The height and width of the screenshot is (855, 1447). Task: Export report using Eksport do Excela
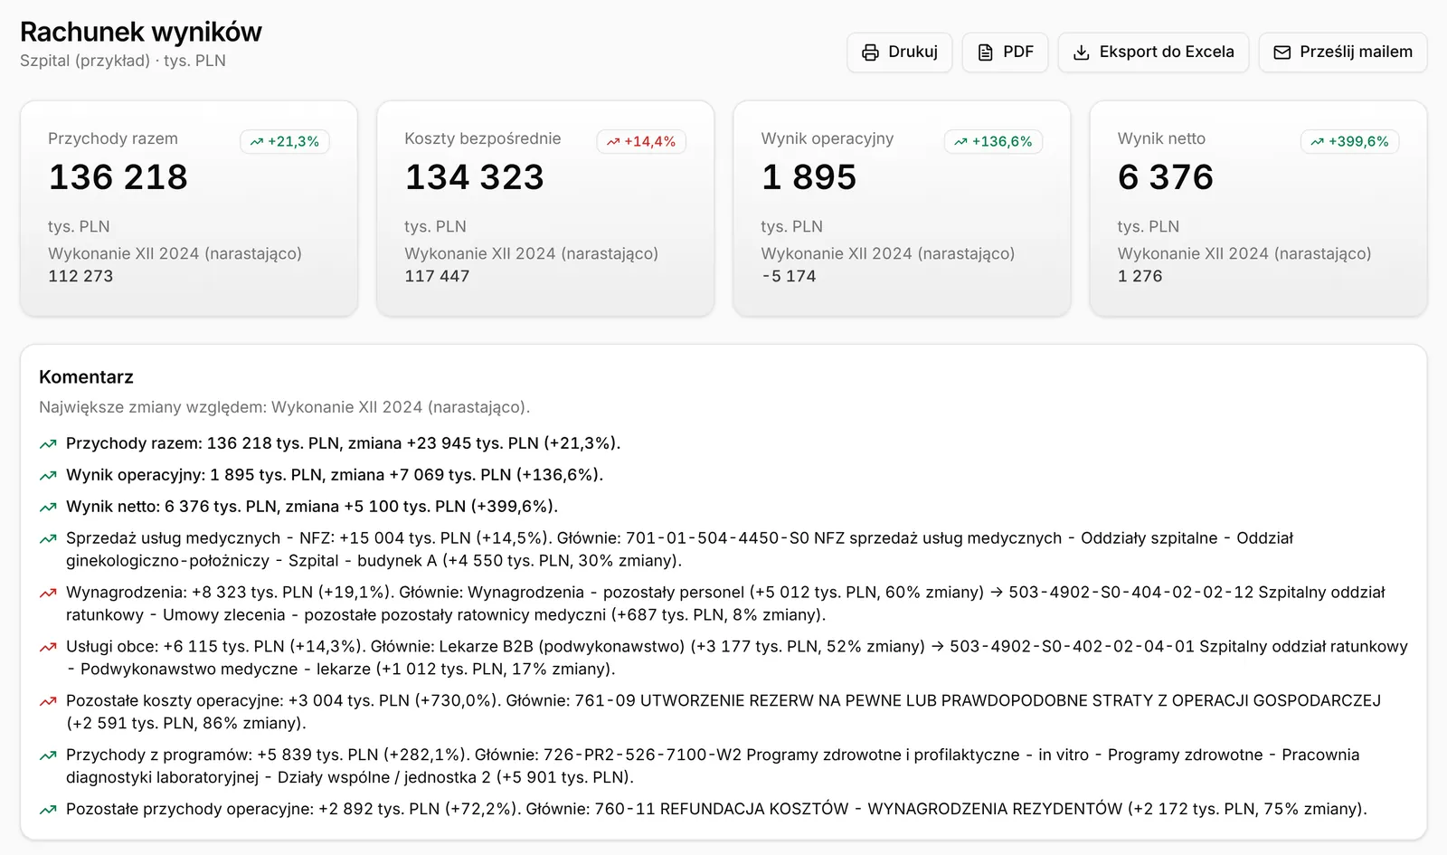click(x=1153, y=52)
